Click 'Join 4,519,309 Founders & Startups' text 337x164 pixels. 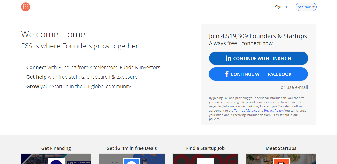pyautogui.click(x=258, y=36)
